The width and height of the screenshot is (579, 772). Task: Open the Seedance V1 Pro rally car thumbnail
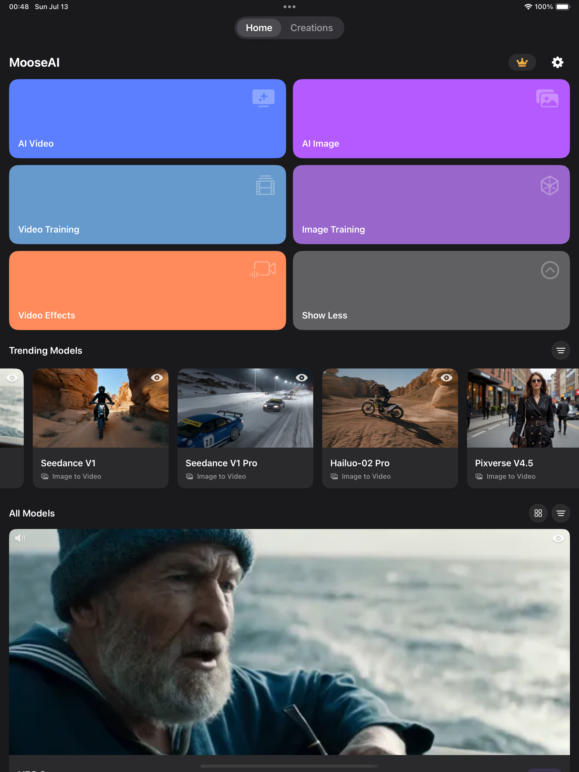point(245,408)
